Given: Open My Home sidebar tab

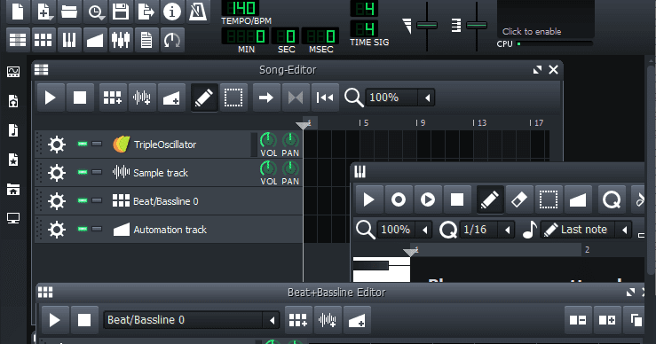Looking at the screenshot, I should (13, 189).
